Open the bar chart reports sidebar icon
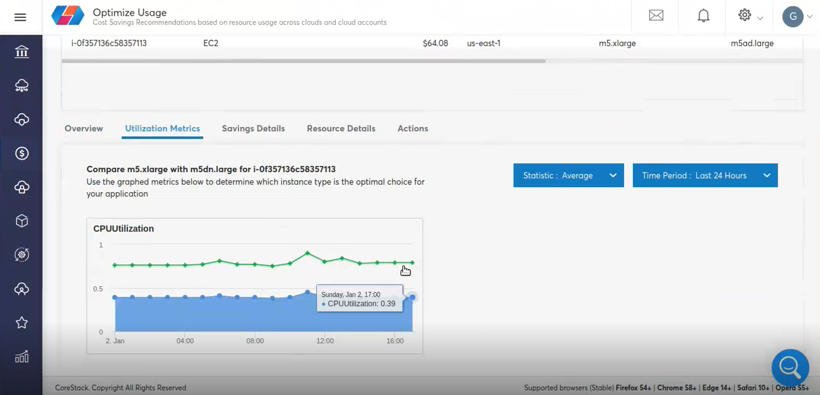The height and width of the screenshot is (395, 820). pos(22,357)
